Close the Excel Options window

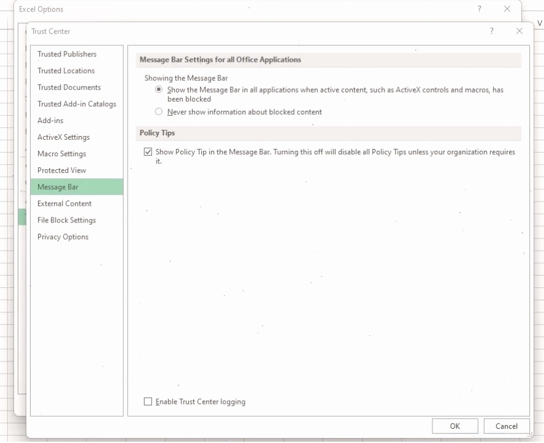[x=507, y=9]
